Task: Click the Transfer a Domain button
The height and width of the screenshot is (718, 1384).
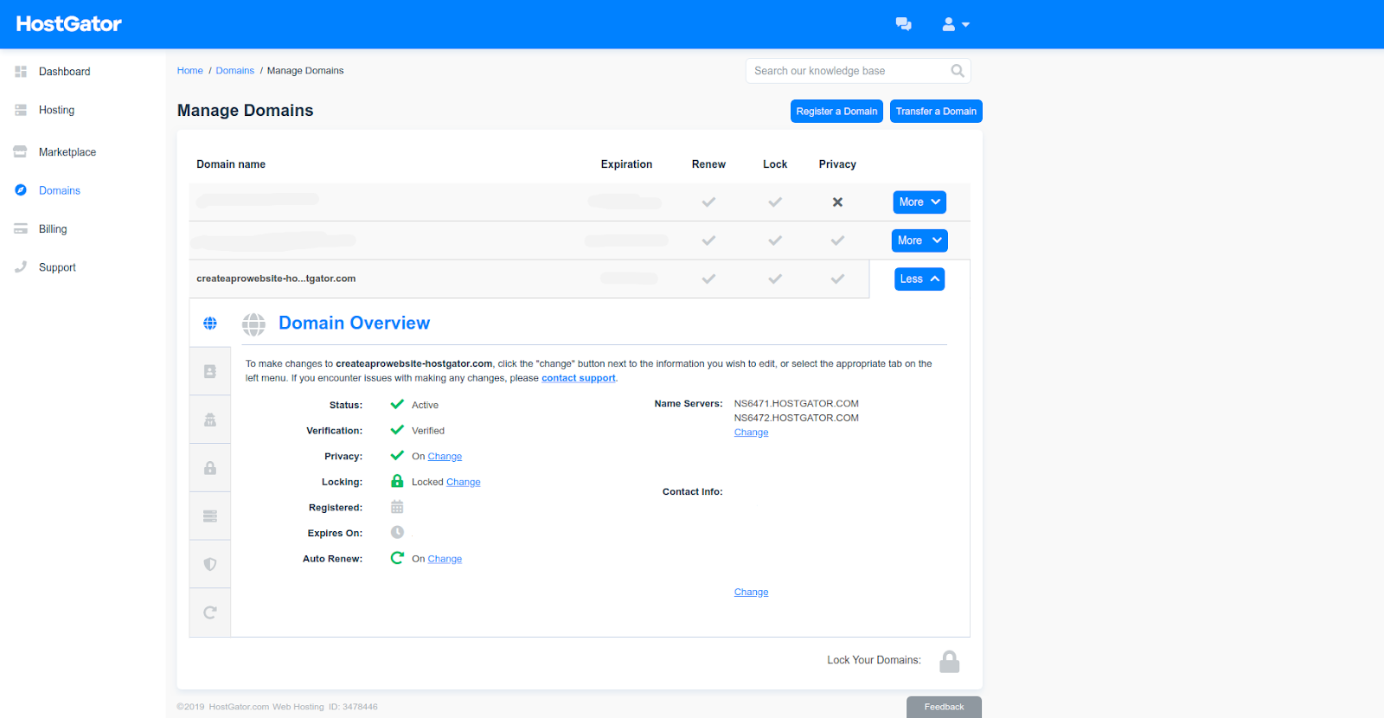Action: pos(936,112)
